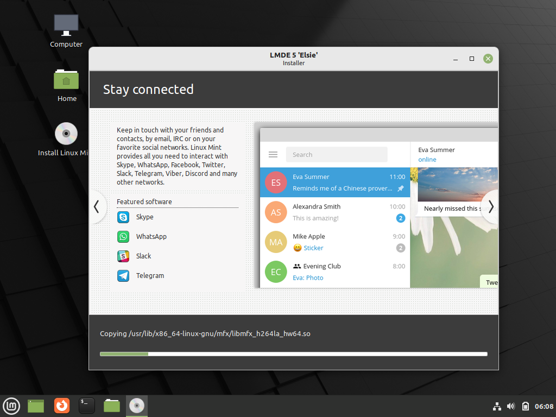Image resolution: width=556 pixels, height=417 pixels.
Task: Click the Eva: Photo message preview
Action: click(308, 277)
